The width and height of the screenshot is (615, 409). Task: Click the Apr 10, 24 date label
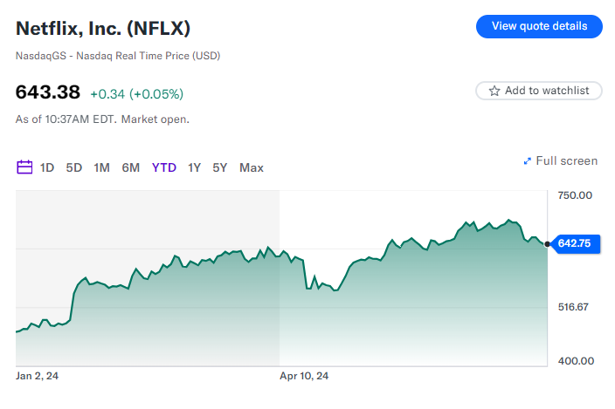coord(304,376)
